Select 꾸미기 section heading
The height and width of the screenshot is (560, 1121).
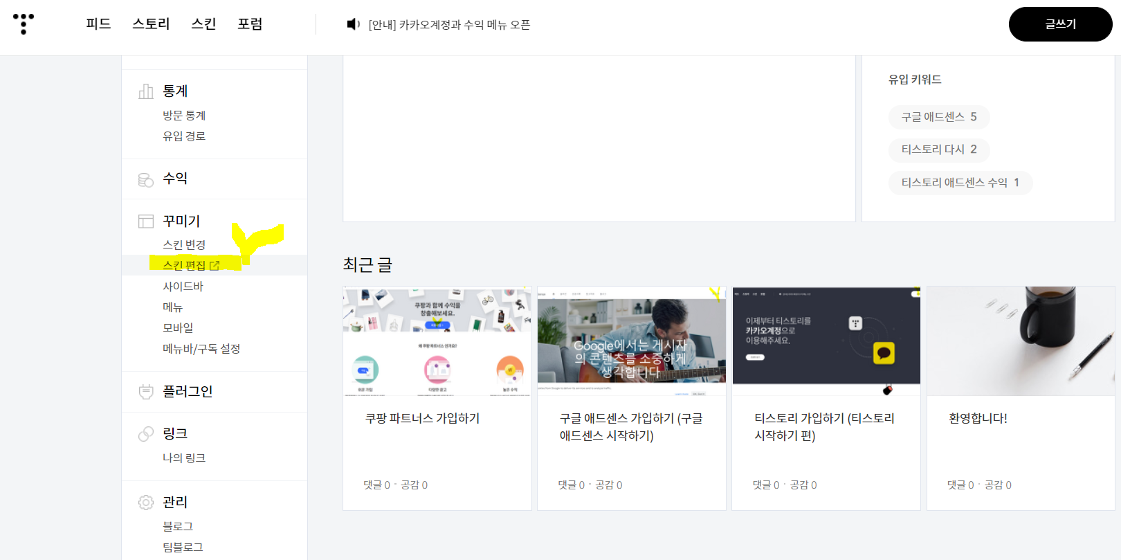[x=181, y=222]
